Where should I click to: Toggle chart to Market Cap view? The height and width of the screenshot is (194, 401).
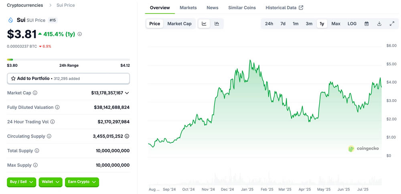click(179, 24)
